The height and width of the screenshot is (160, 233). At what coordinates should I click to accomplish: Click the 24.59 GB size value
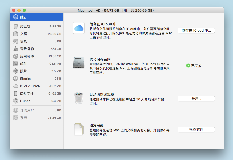(55, 34)
